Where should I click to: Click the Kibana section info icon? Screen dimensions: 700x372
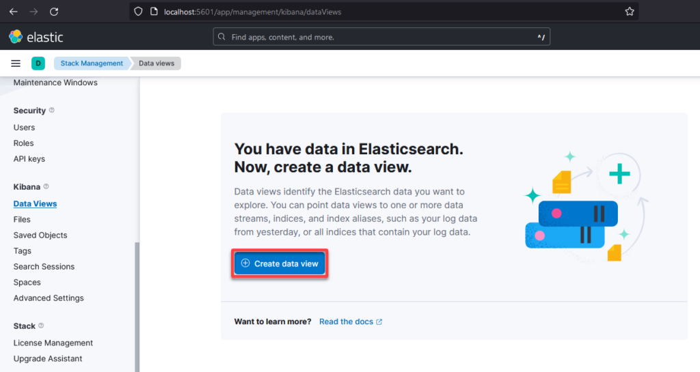click(x=46, y=186)
